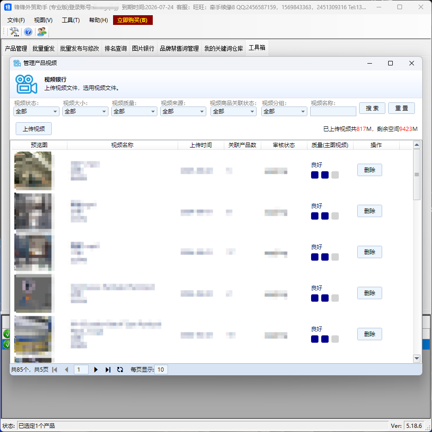Jump to the last page of videos
The image size is (432, 432).
tap(108, 370)
